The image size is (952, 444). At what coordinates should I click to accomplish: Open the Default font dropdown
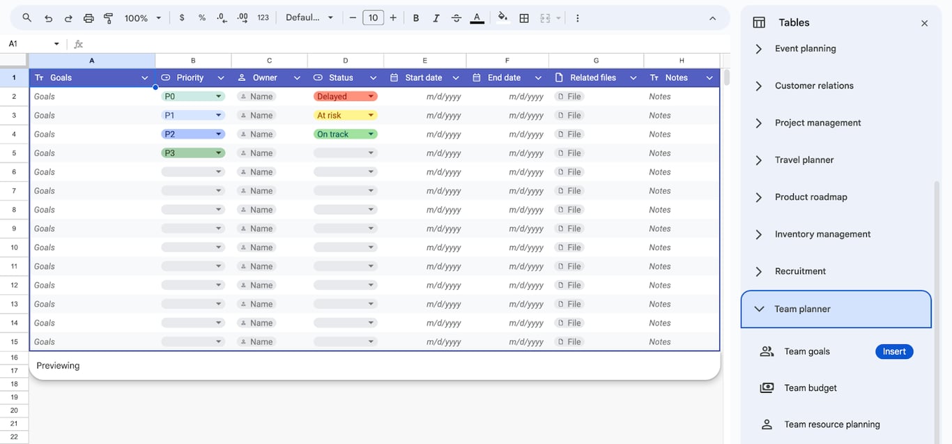point(309,18)
